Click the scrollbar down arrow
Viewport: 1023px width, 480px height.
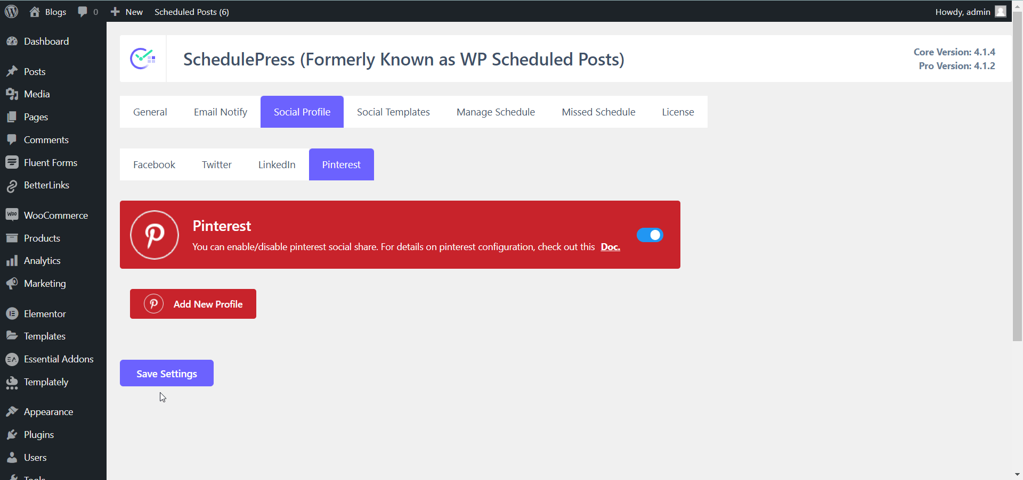click(x=1017, y=474)
